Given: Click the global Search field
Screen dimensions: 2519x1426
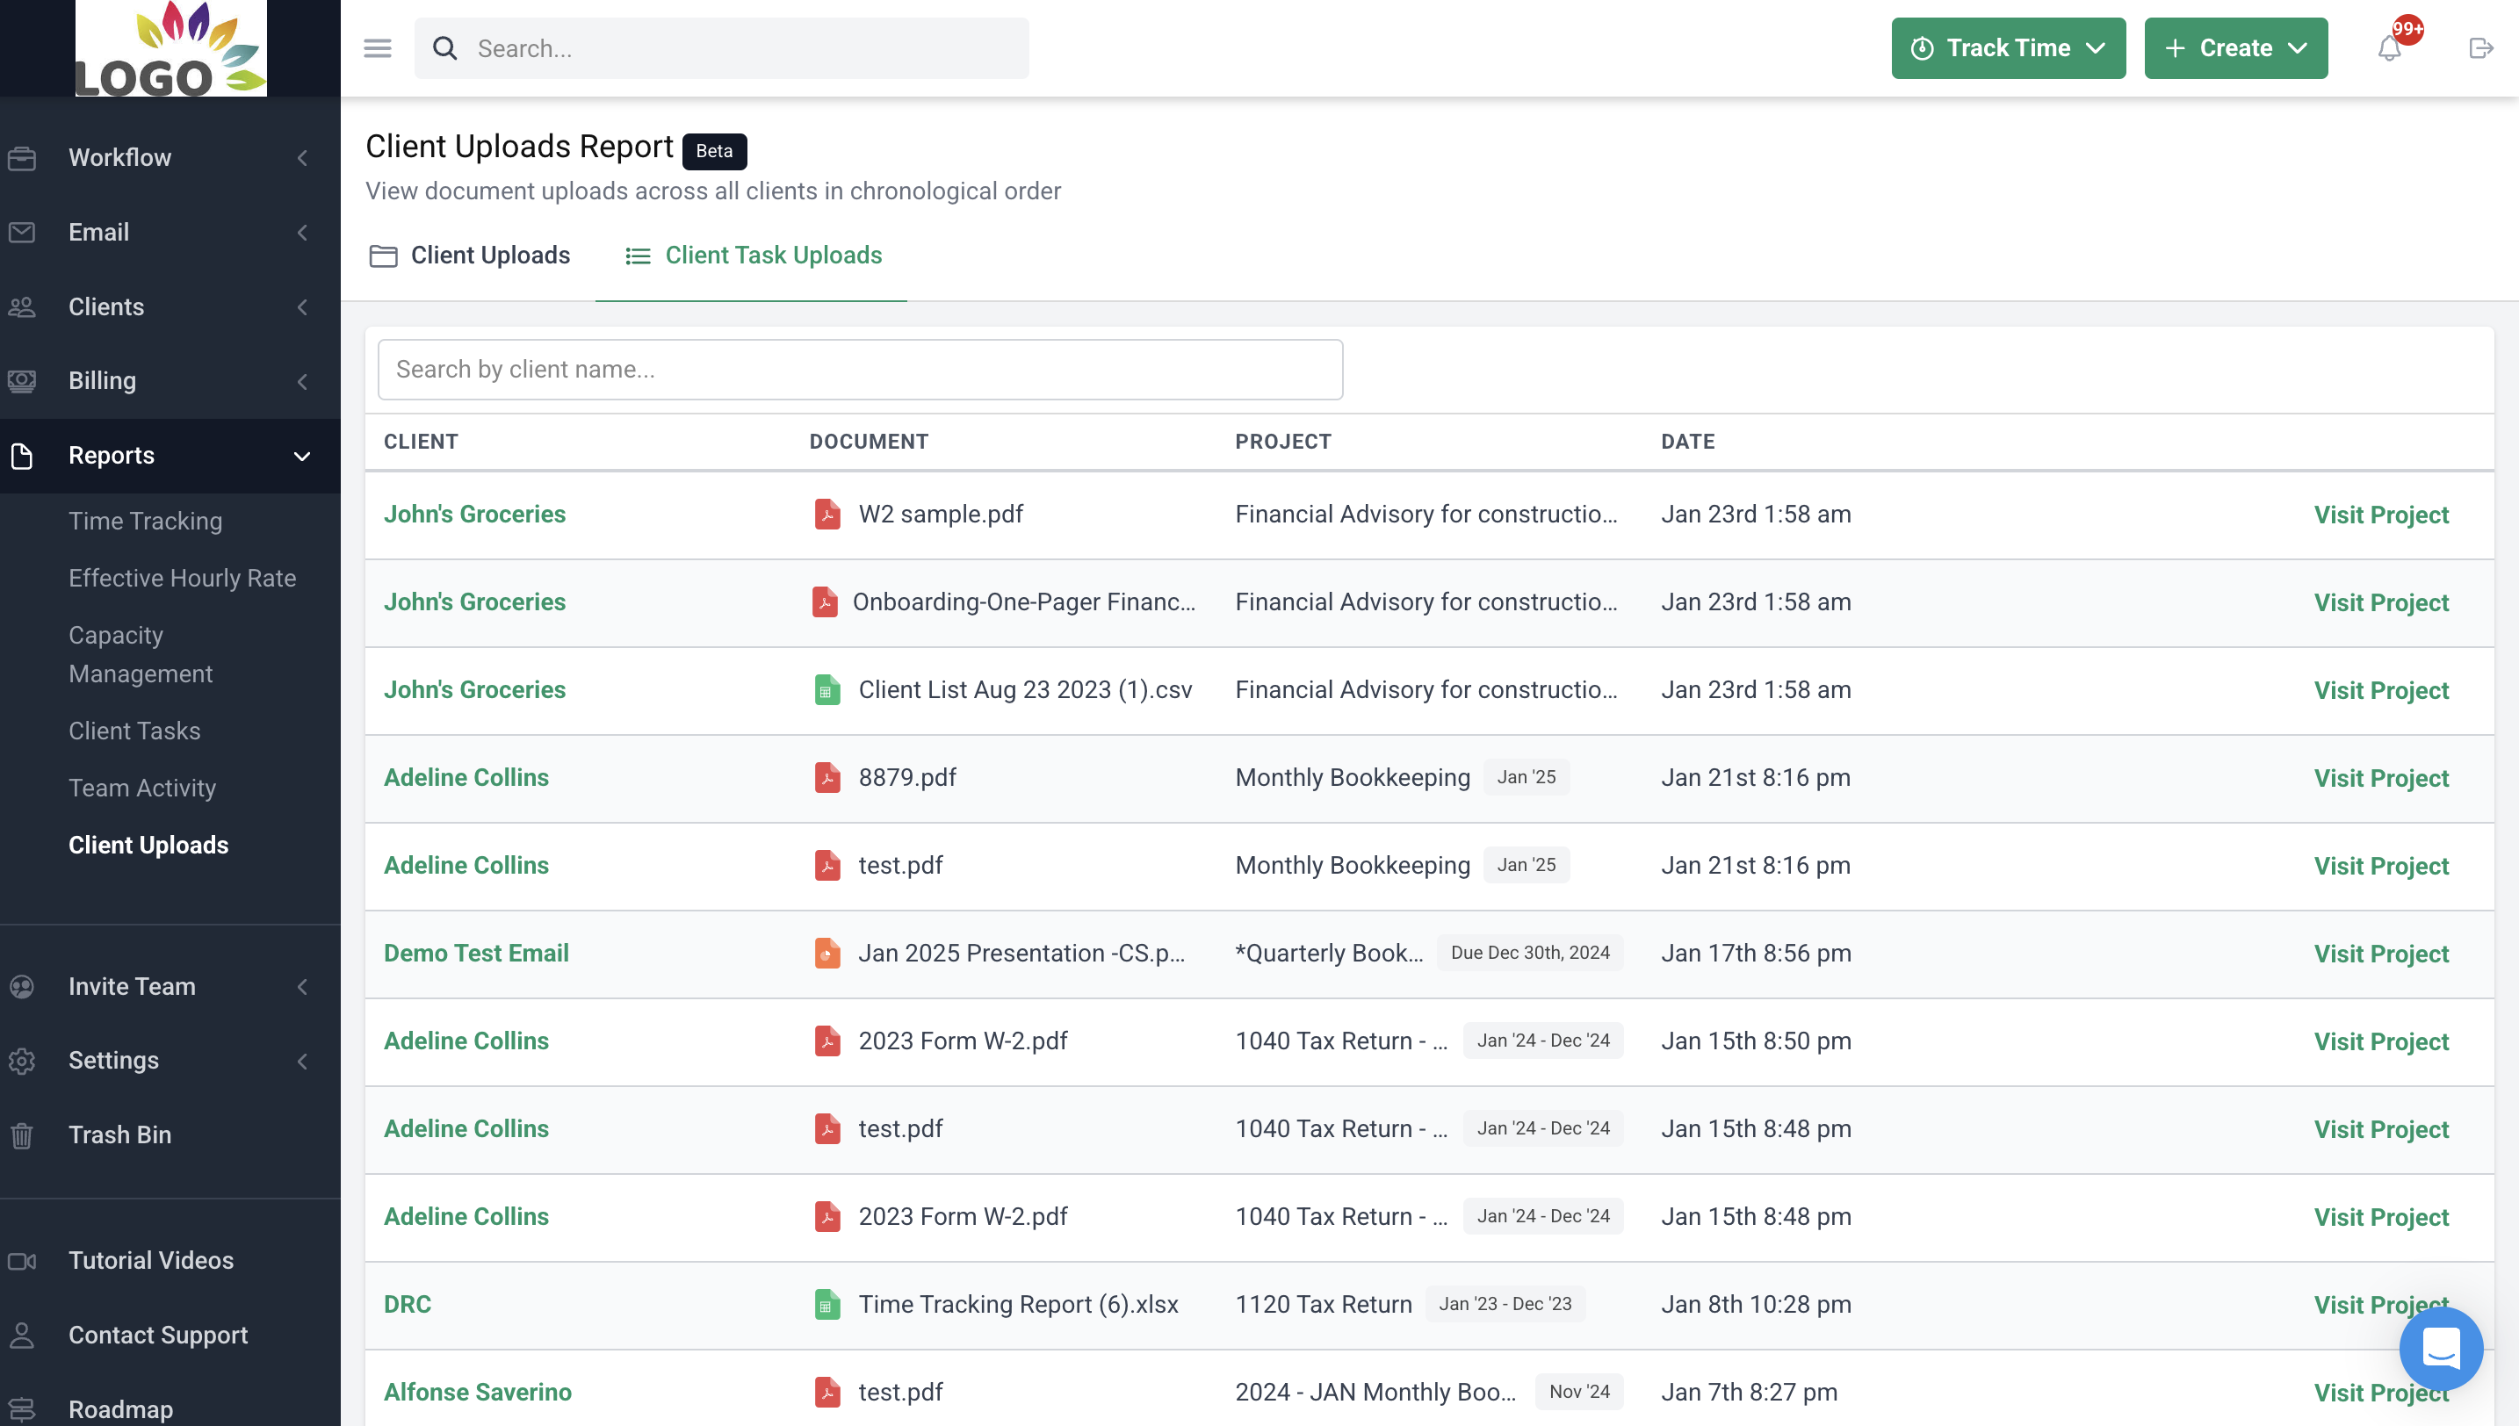Looking at the screenshot, I should coord(721,48).
